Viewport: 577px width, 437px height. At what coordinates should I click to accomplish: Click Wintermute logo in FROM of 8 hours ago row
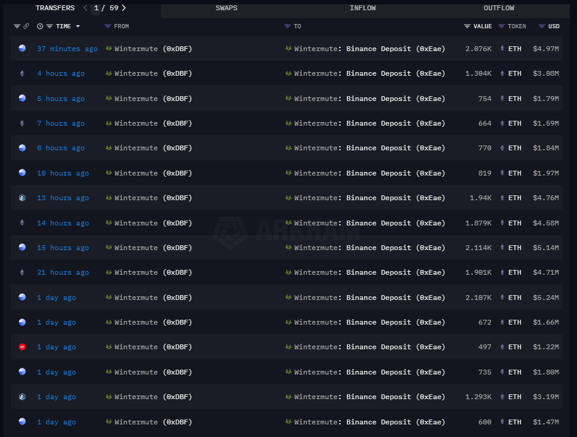(109, 148)
